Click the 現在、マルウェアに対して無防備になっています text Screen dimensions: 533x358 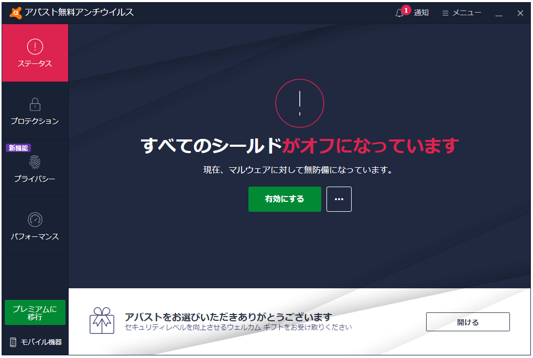click(x=298, y=170)
